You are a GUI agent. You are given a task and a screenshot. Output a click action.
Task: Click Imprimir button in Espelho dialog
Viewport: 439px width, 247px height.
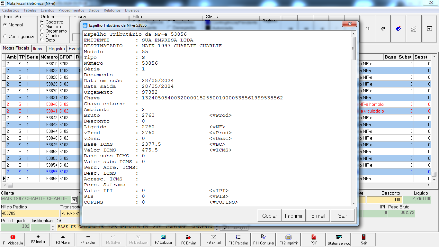(294, 216)
